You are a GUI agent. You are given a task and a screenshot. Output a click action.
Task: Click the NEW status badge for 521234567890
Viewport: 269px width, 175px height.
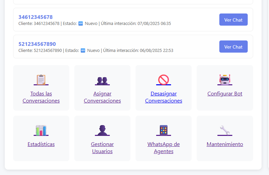83,51
